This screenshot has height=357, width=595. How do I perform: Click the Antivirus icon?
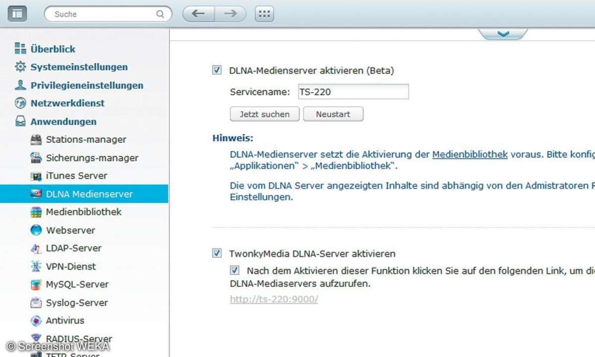point(36,321)
